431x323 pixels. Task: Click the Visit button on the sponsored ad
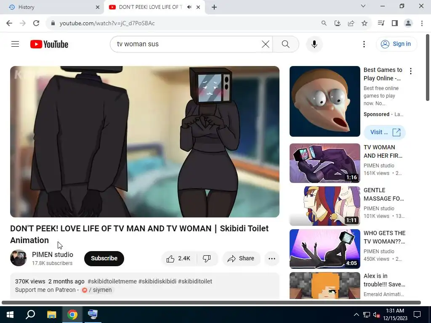(x=385, y=132)
